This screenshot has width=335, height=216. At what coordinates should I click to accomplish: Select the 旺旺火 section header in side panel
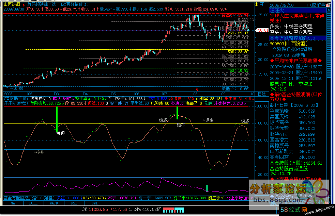(x=298, y=11)
